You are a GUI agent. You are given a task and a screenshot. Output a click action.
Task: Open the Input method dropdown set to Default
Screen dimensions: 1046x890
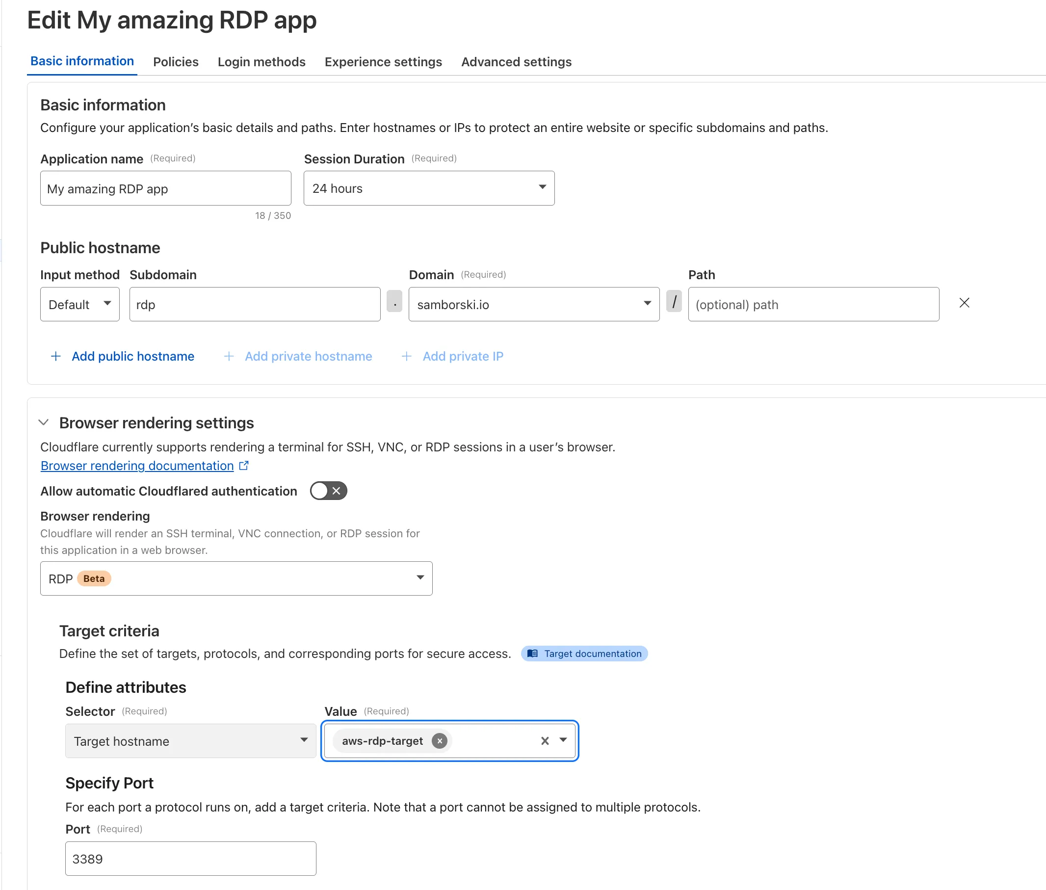pyautogui.click(x=107, y=304)
